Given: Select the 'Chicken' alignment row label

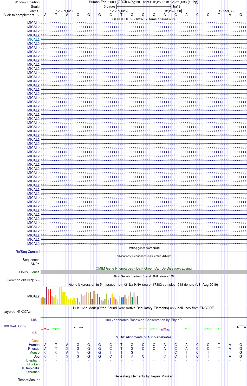Looking at the screenshot, I should (x=34, y=364).
